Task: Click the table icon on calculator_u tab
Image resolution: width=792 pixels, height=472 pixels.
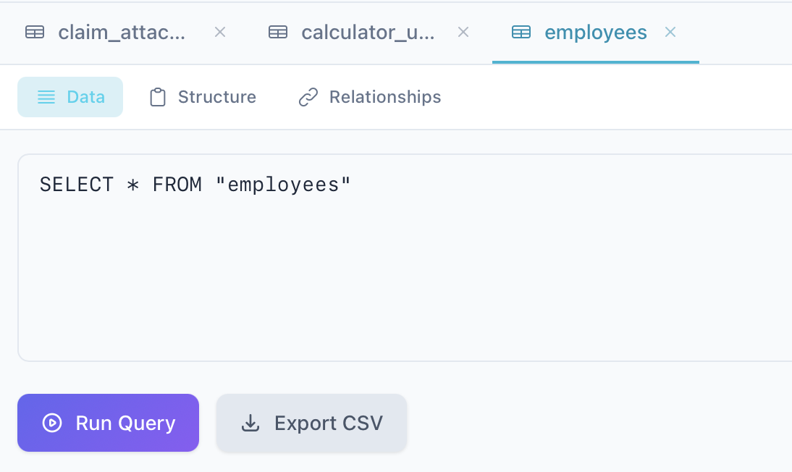Action: pos(278,32)
